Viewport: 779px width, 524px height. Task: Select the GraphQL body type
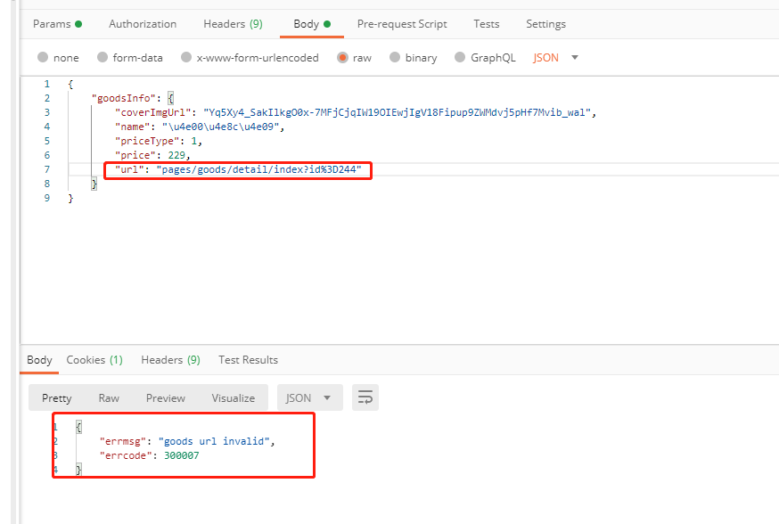[485, 58]
